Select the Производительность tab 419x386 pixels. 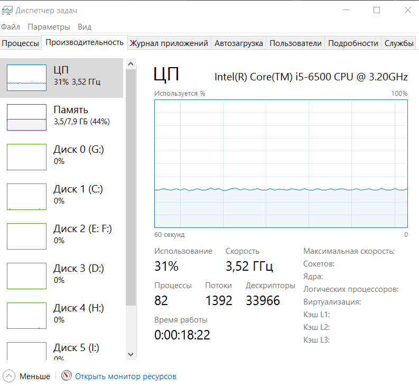pyautogui.click(x=85, y=42)
